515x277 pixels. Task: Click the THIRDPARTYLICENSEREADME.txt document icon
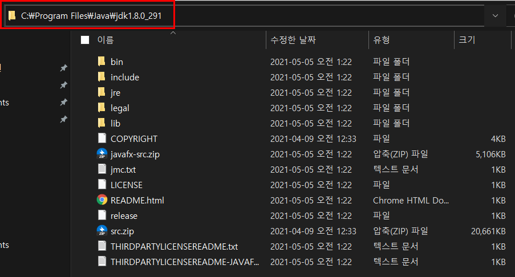(102, 246)
